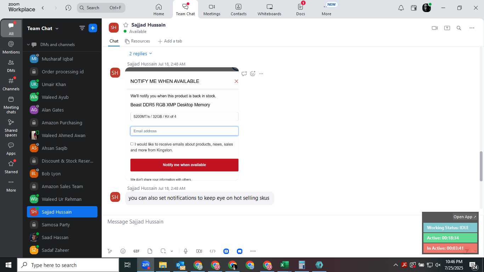Open the More menu in top navigation

pyautogui.click(x=326, y=10)
